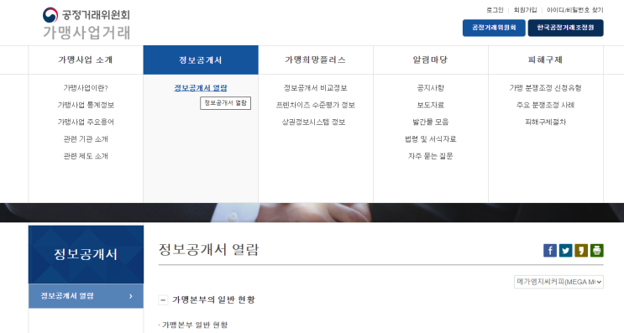The image size is (624, 333).
Task: Open 아이디/비밀번호 찾기 link
Action: click(x=575, y=10)
